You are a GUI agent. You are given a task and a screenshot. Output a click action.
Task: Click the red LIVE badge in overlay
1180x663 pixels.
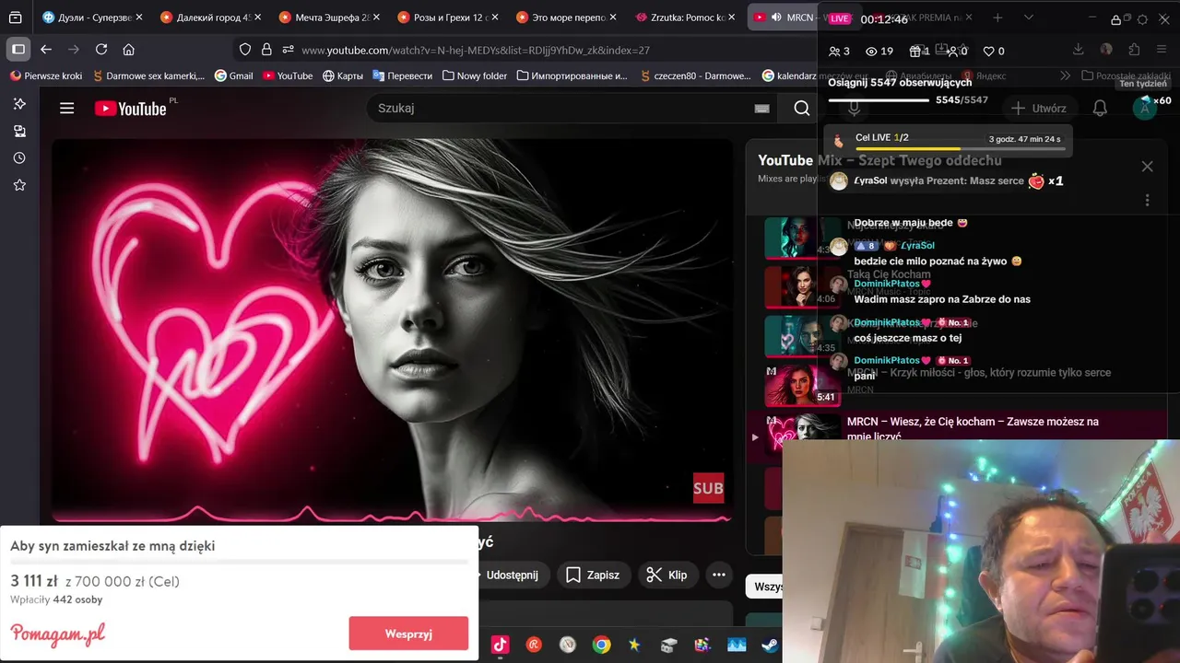click(x=838, y=18)
